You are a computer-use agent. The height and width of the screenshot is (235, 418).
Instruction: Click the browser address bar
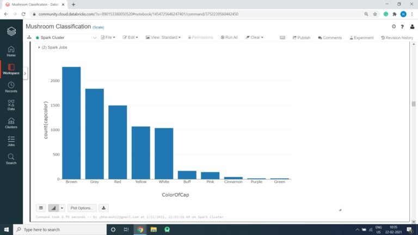click(x=197, y=14)
